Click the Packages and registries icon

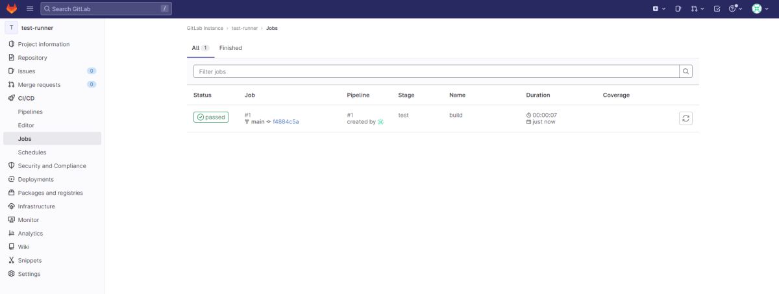click(x=11, y=193)
